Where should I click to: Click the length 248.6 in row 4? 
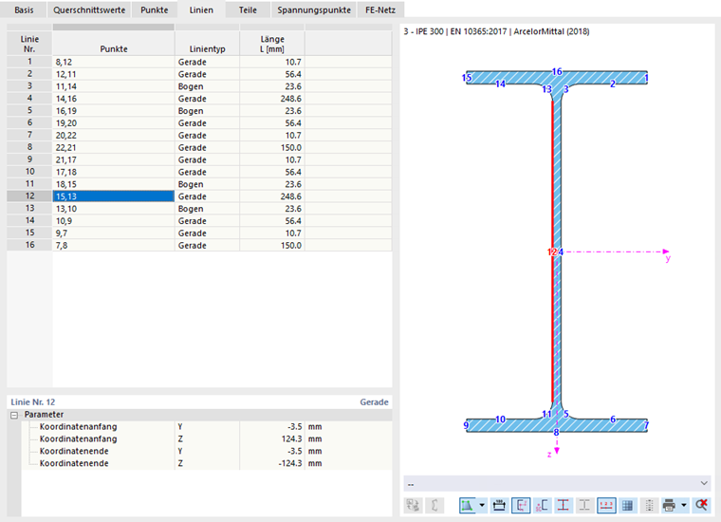click(x=272, y=99)
